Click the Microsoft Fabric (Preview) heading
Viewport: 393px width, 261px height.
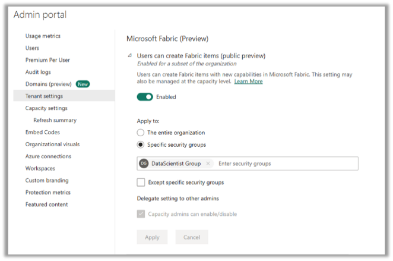pyautogui.click(x=167, y=39)
